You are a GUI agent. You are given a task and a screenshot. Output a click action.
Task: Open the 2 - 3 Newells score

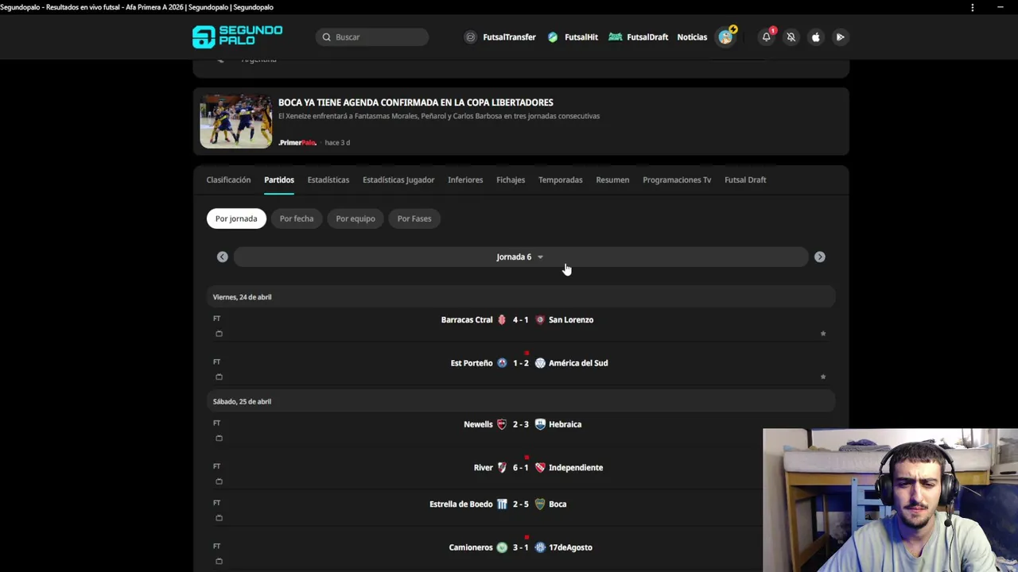coord(521,424)
